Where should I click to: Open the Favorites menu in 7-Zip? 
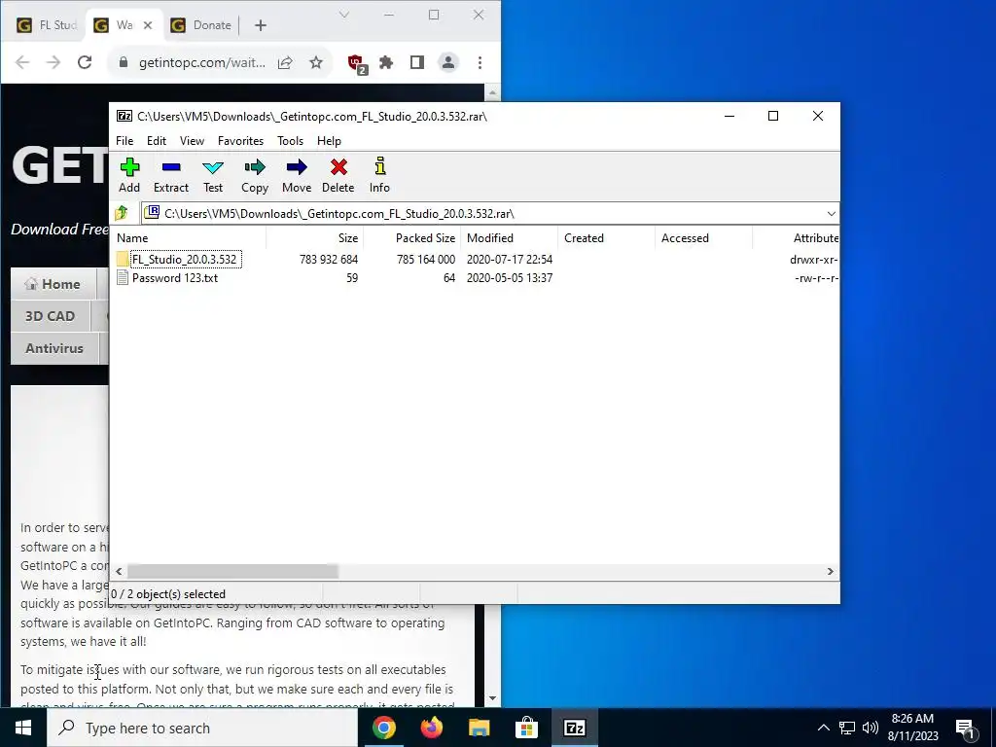coord(240,141)
